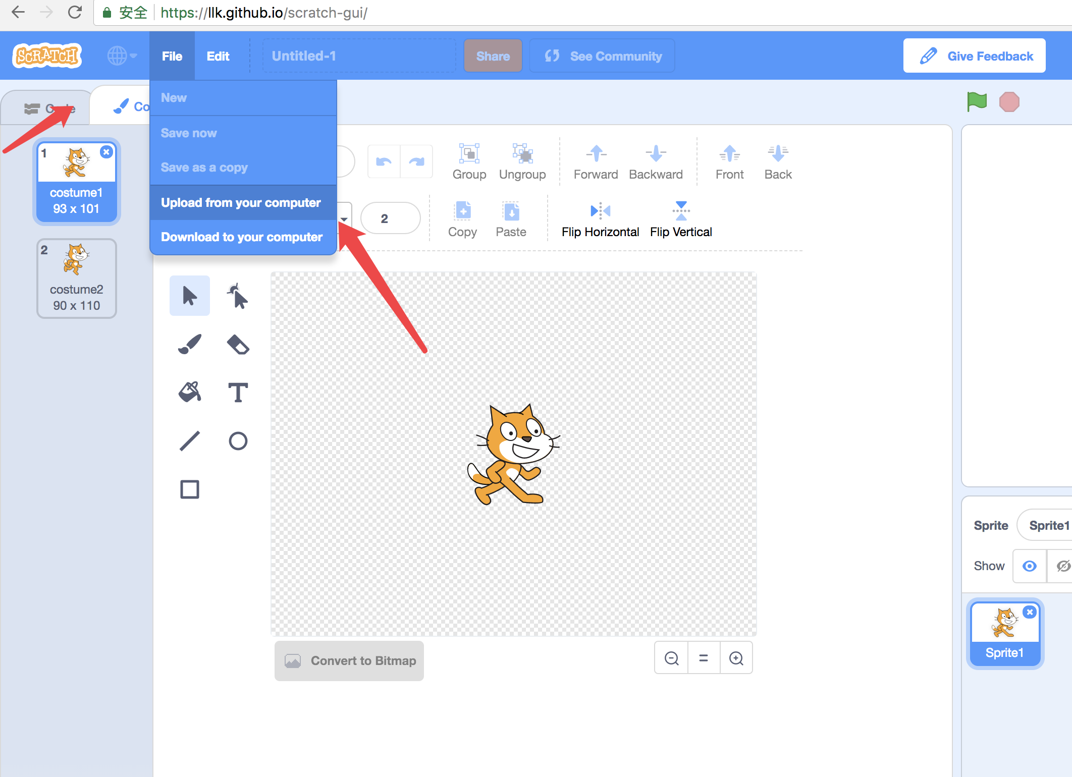Click the browser address bar URL
The height and width of the screenshot is (777, 1072).
click(264, 13)
